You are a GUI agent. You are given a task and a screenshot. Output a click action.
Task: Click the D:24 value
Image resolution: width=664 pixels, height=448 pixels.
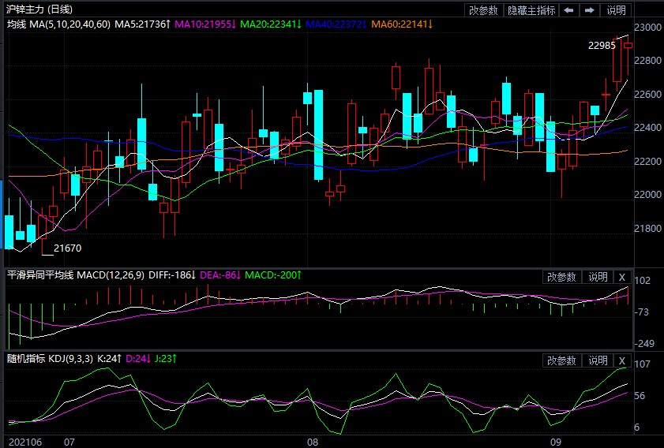click(138, 359)
